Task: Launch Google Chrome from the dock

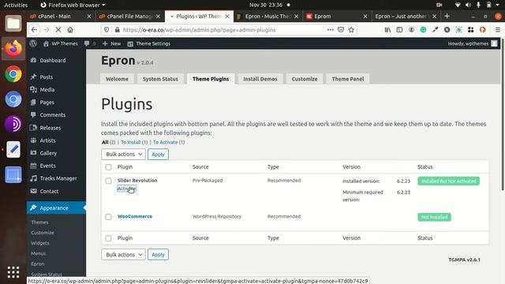Action: point(13,74)
